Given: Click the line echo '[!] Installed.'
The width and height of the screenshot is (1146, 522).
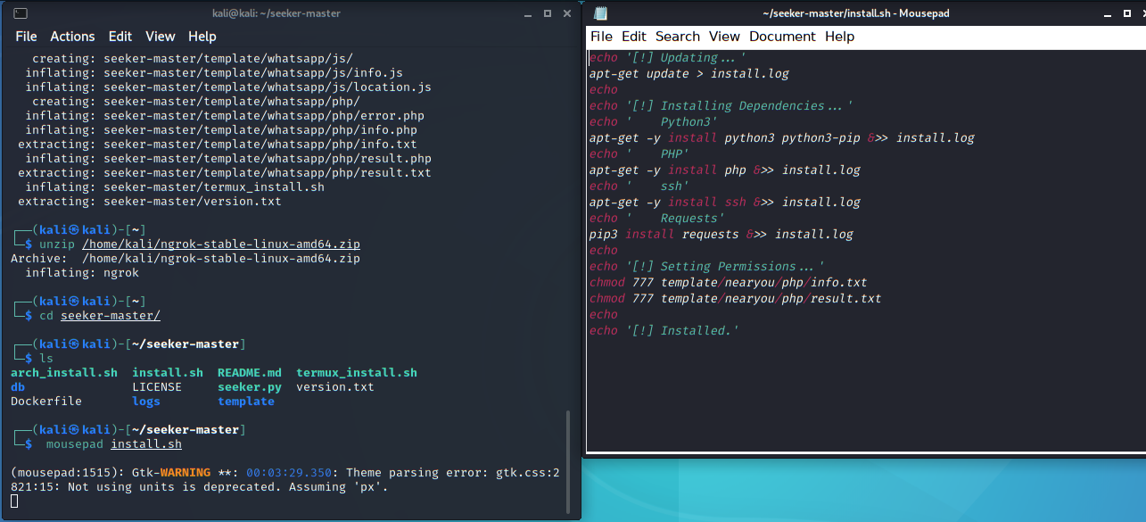Looking at the screenshot, I should (x=664, y=330).
